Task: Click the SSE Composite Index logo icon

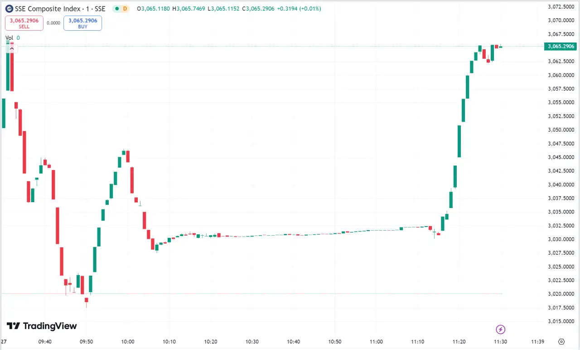Action: (9, 9)
